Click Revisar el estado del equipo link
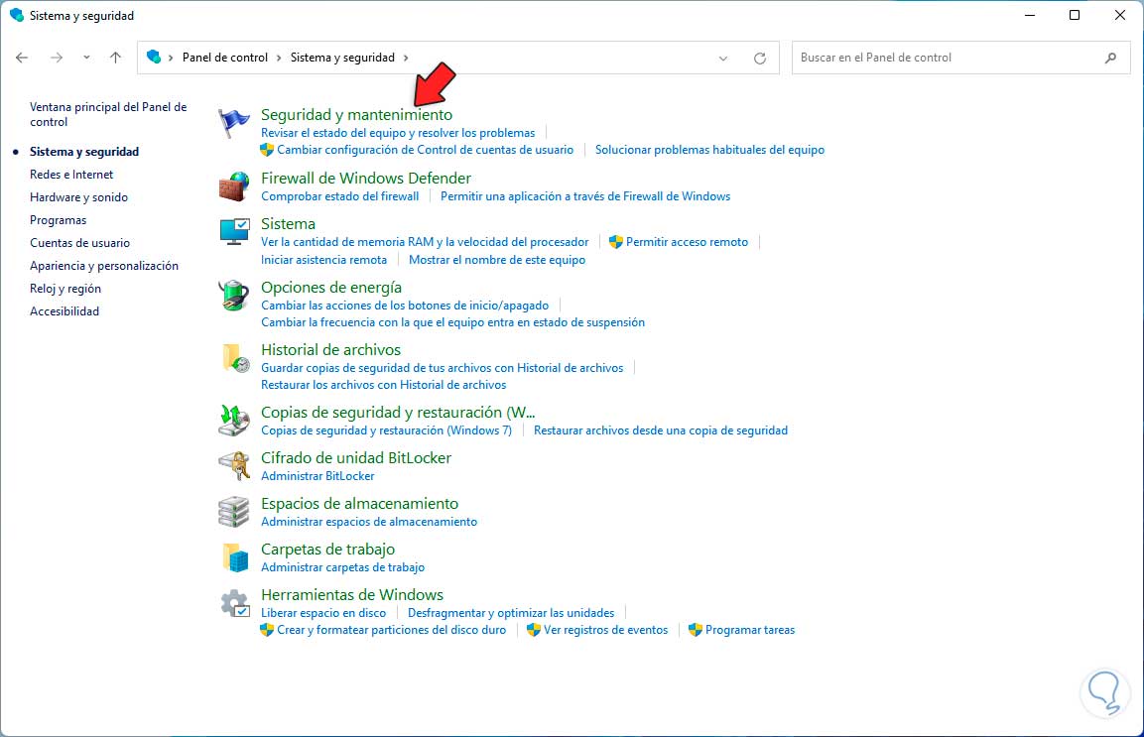The width and height of the screenshot is (1144, 737). 398,133
